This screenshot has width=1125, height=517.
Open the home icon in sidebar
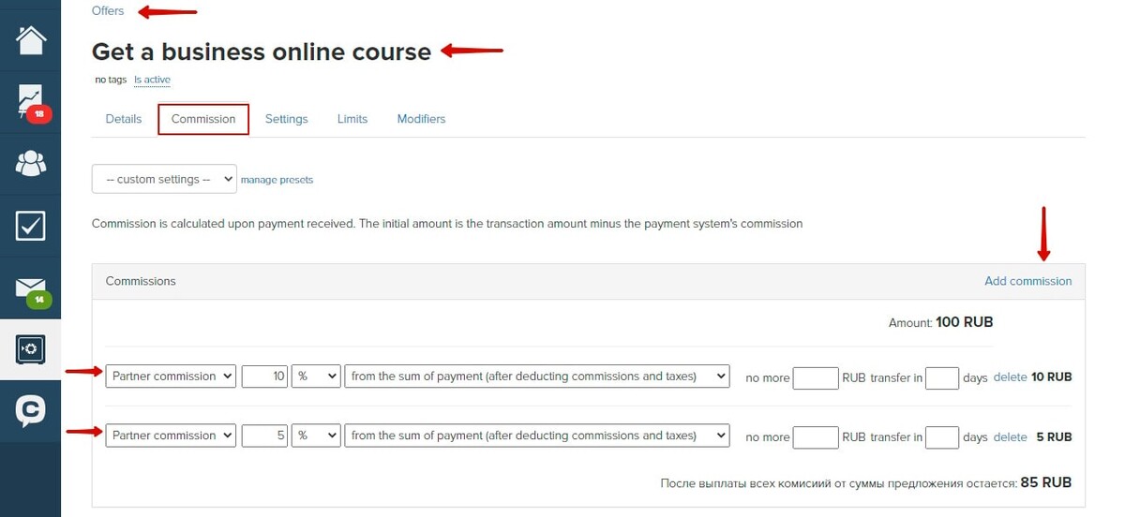coord(30,40)
